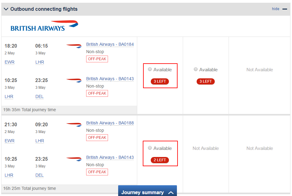Open the BA0143 link in second itinerary

[x=110, y=158]
